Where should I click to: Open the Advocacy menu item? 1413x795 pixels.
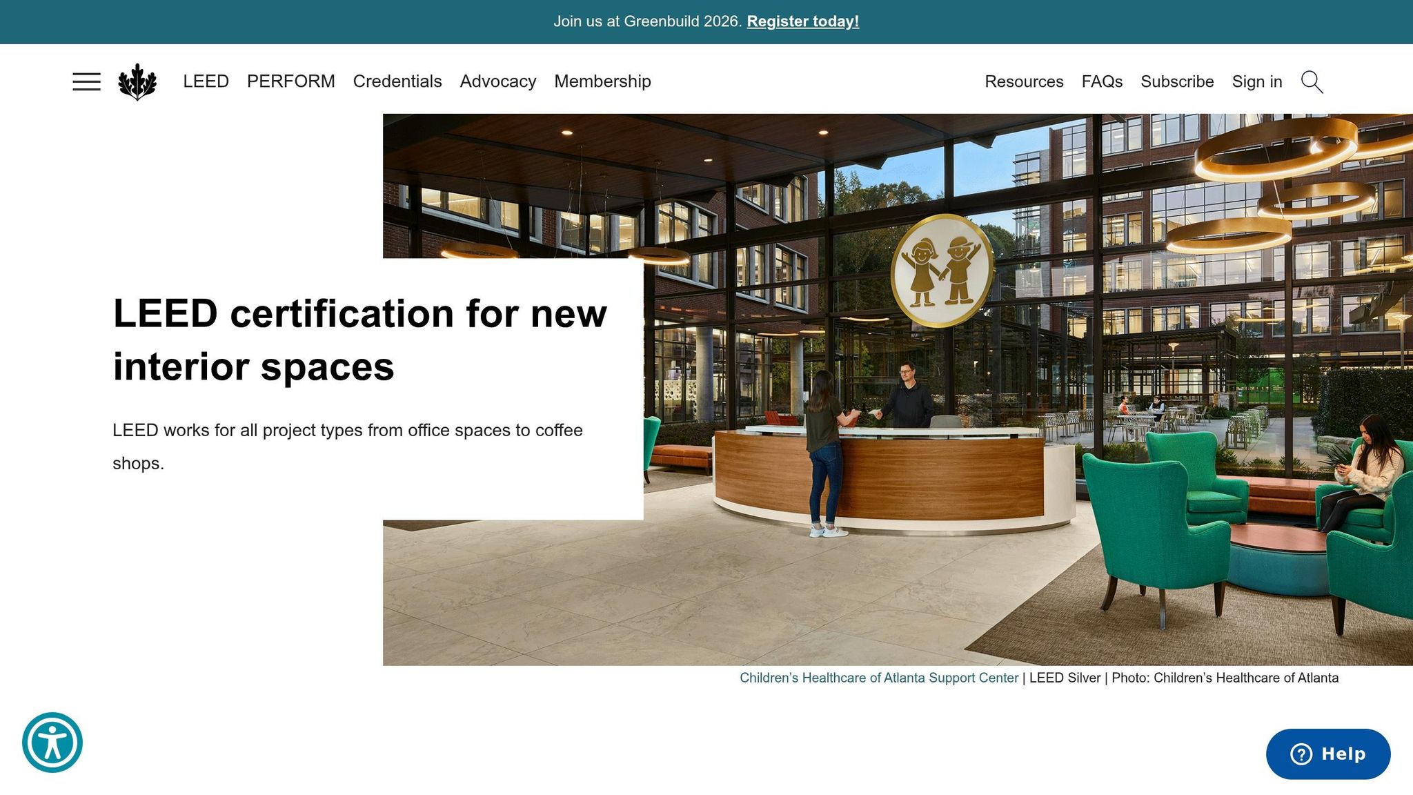point(498,81)
